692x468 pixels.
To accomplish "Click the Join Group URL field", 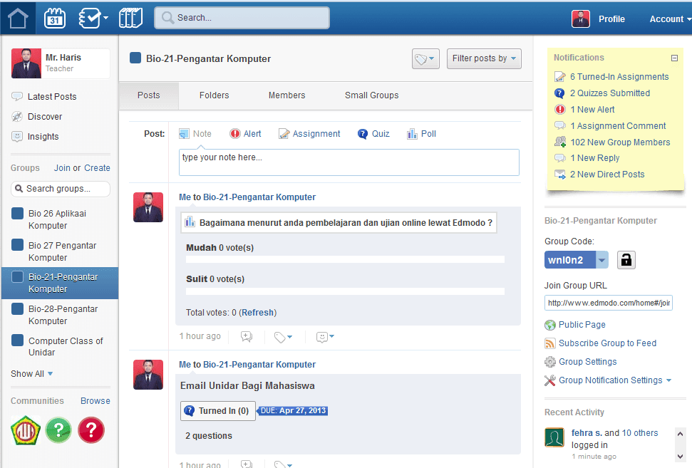I will coord(608,303).
